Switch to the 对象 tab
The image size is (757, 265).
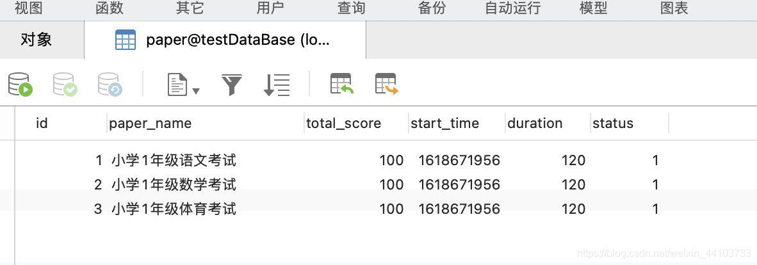point(37,40)
